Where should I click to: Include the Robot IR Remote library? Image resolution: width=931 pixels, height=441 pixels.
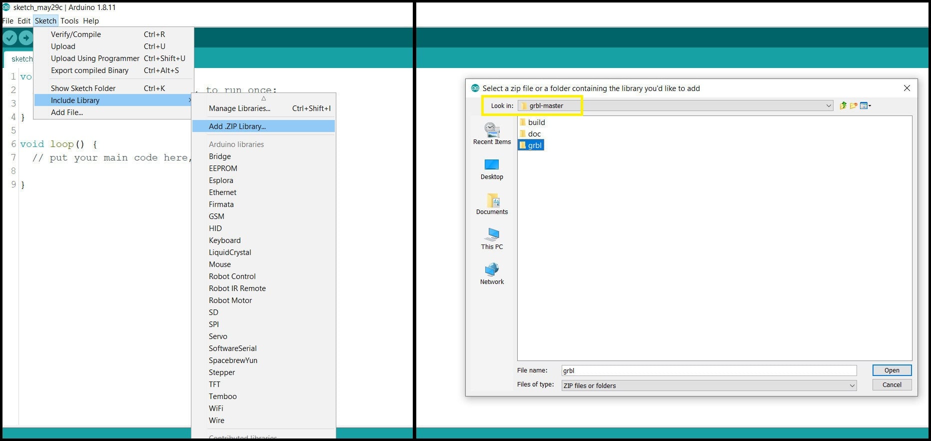tap(263, 288)
